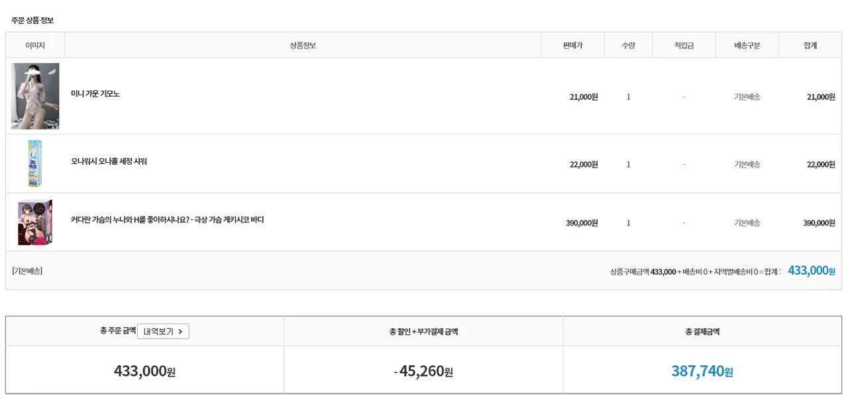Viewport: 848px width, 395px height.
Task: Open the 오나워시 product thumbnail image
Action: [35, 163]
